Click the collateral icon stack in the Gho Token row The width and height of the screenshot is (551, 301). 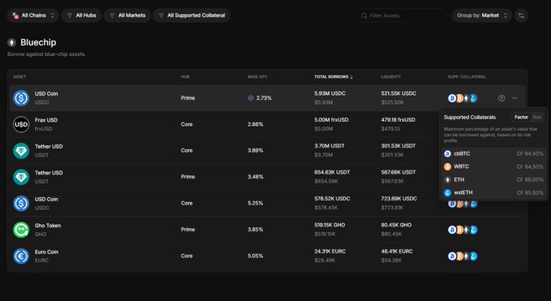463,230
